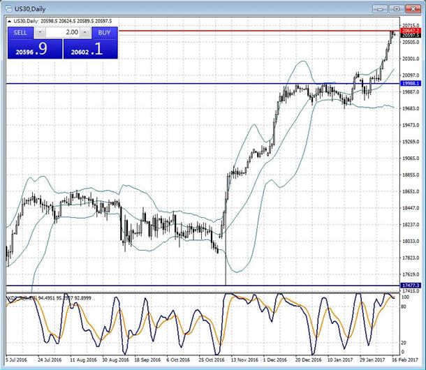The height and width of the screenshot is (370, 426).
Task: Click the current price label 20597.5
Action: click(x=411, y=36)
